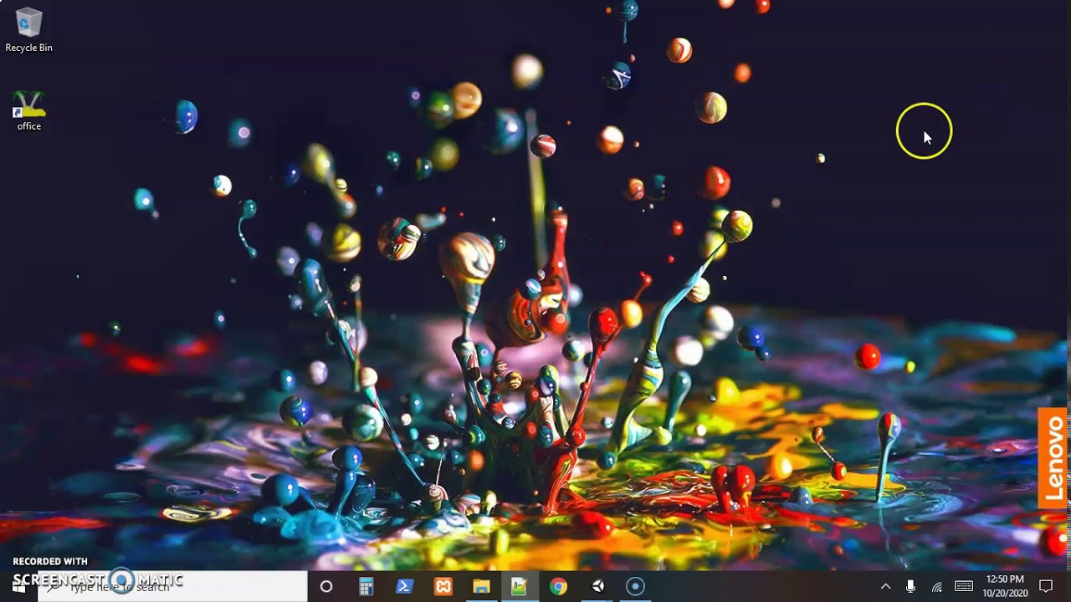The image size is (1071, 602).
Task: Open the Recycle Bin desktop icon
Action: (x=28, y=30)
